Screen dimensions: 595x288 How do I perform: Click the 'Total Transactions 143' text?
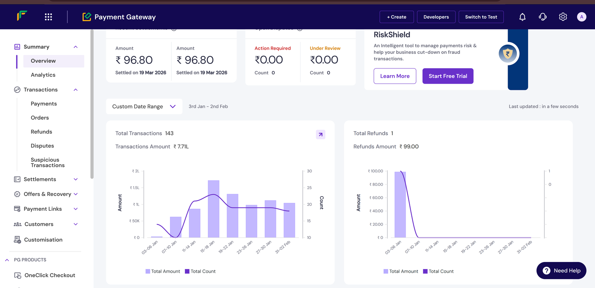click(144, 133)
